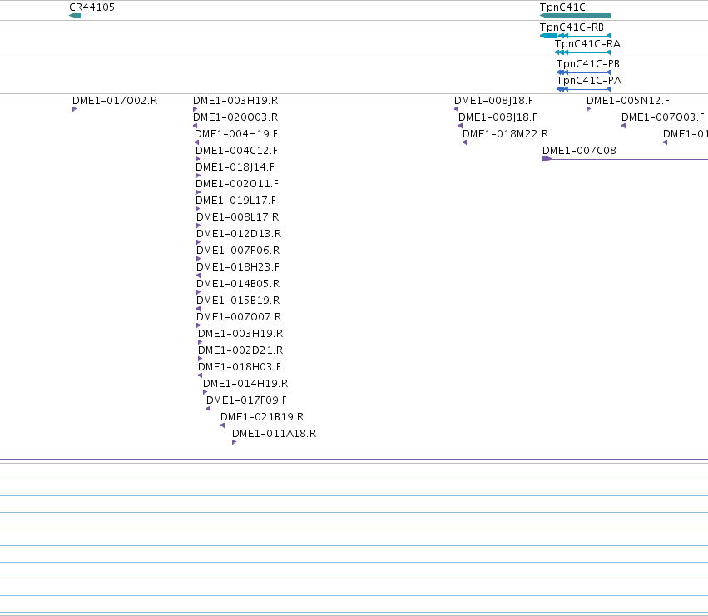Open the DME1-004H19.F feature label
Screen dimensions: 708x616
click(236, 134)
